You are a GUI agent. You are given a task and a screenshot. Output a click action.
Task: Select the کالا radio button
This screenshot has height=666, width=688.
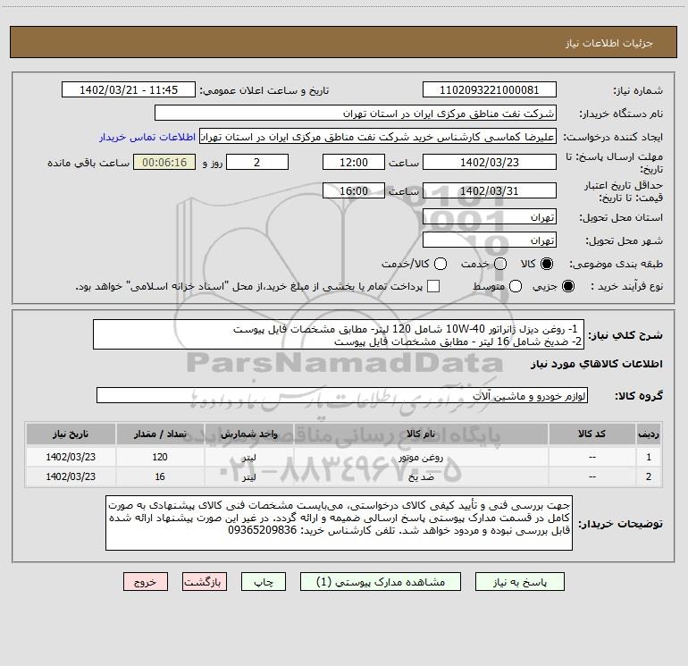547,265
